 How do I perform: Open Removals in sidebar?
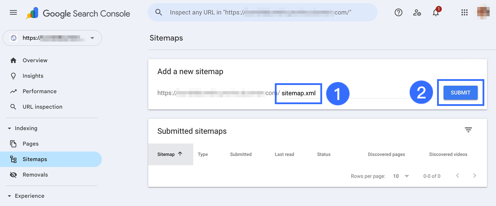coord(35,175)
